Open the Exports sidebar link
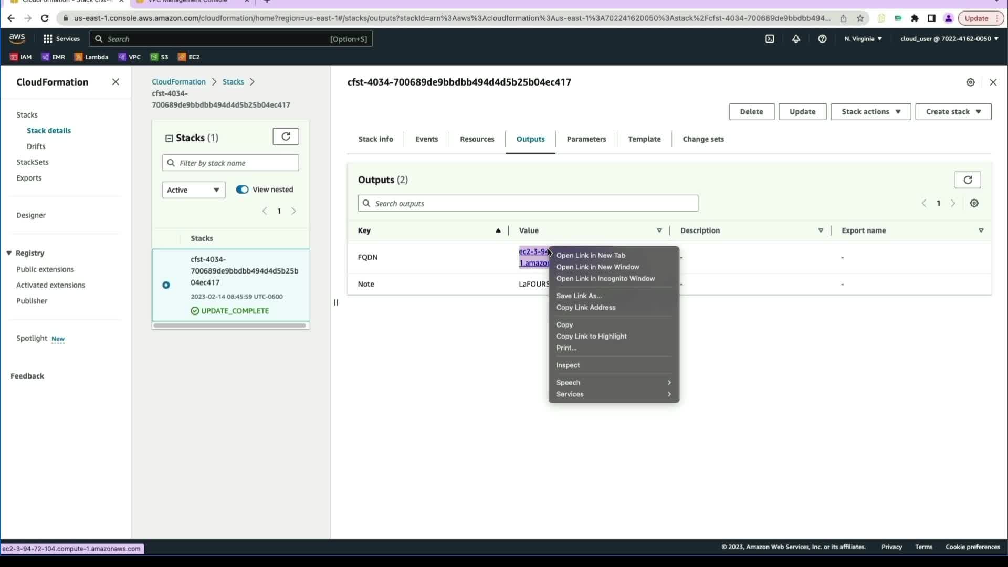Viewport: 1008px width, 567px height. 29,178
